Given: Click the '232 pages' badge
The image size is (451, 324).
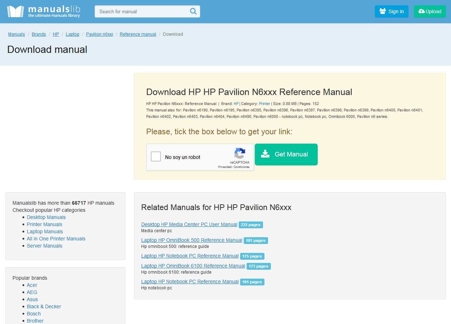Looking at the screenshot, I should pyautogui.click(x=251, y=225).
